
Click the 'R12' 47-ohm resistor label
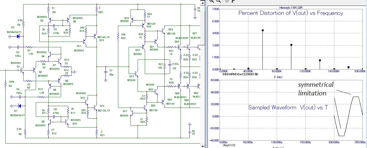click(54, 133)
